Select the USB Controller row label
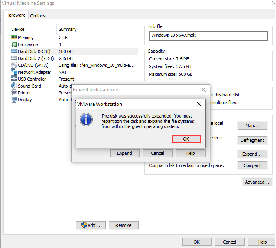Image resolution: width=276 pixels, height=248 pixels. pyautogui.click(x=32, y=79)
